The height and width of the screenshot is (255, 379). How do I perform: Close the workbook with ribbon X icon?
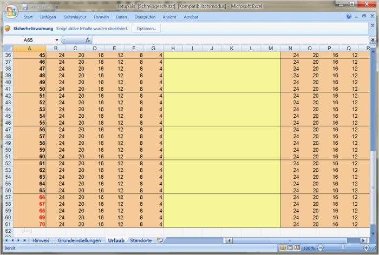[x=373, y=16]
